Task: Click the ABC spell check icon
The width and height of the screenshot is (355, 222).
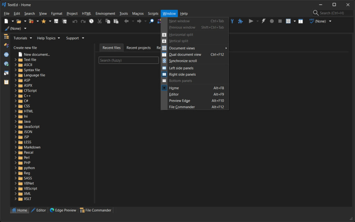Action: [x=312, y=21]
